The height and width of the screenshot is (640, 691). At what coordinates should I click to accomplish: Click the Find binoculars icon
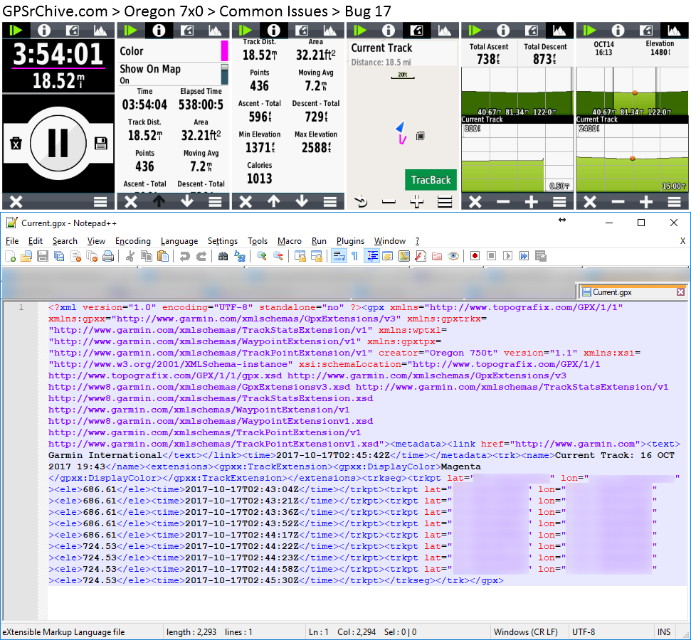[x=223, y=256]
